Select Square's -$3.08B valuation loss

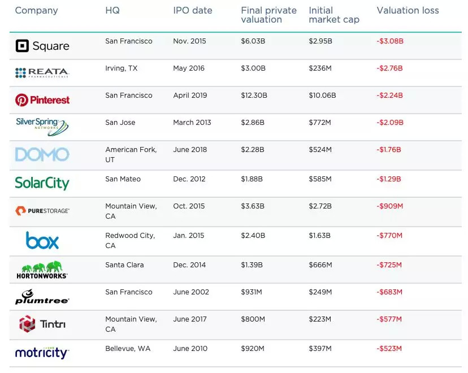(x=390, y=41)
